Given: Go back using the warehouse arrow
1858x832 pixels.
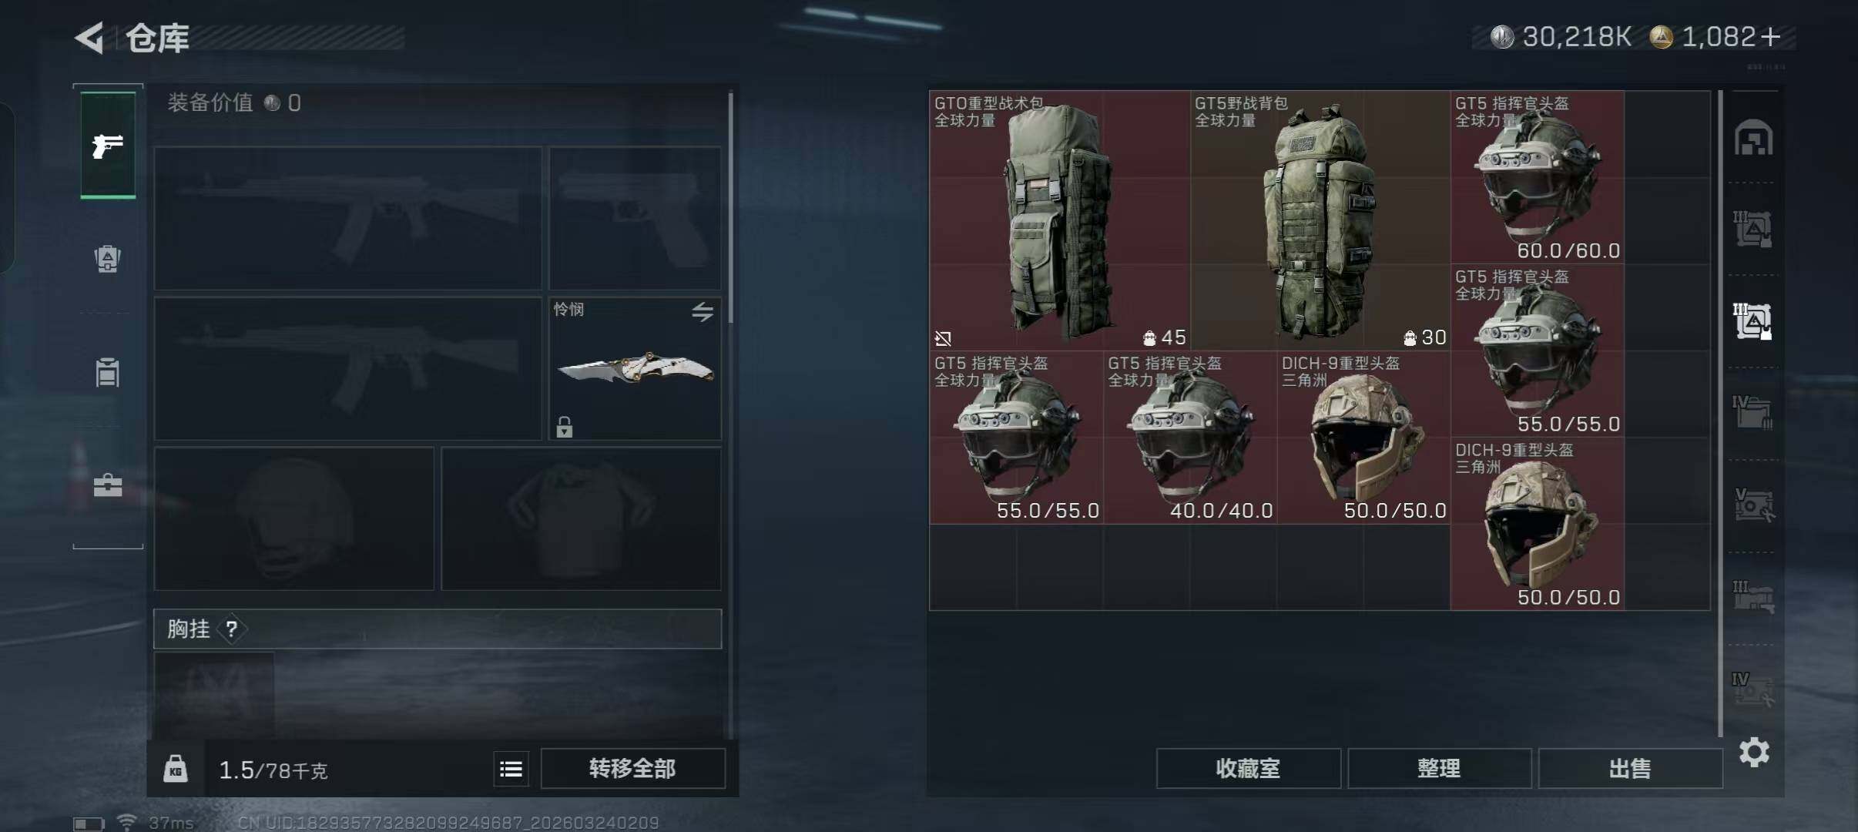Looking at the screenshot, I should [89, 38].
